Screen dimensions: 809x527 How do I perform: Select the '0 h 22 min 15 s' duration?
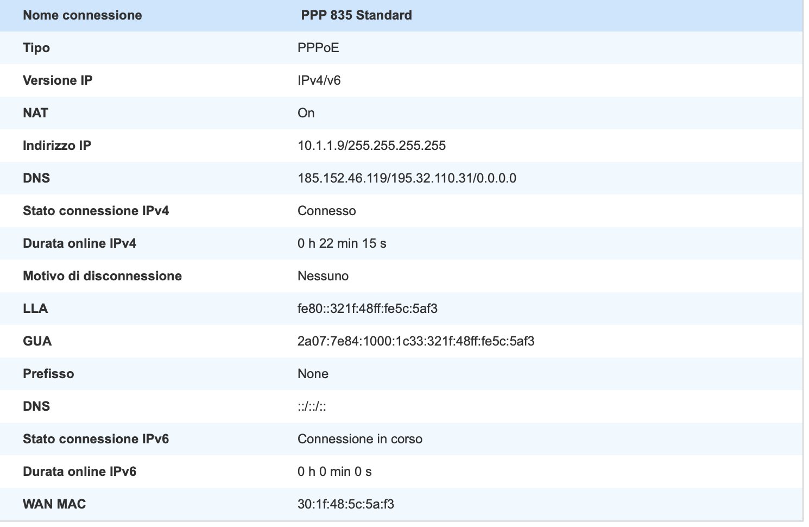pos(342,243)
